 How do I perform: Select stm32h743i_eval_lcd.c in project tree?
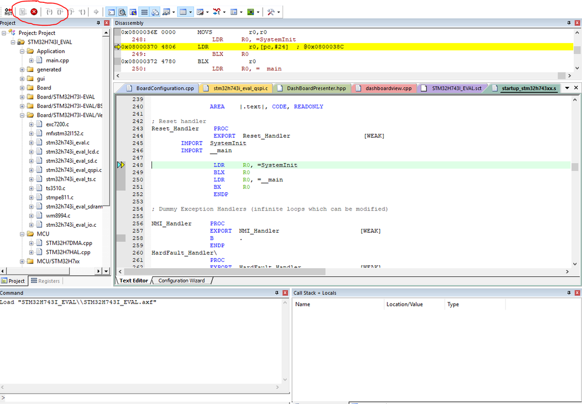[72, 152]
